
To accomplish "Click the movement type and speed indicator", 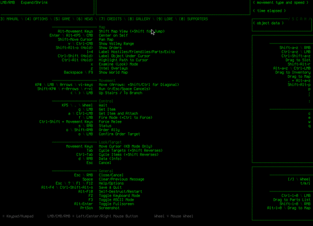I will (281, 2).
